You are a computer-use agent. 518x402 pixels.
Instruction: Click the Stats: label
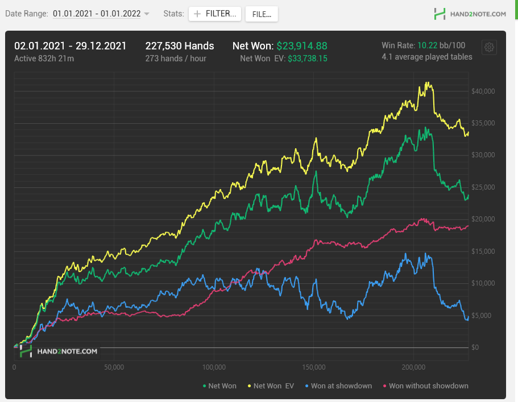point(174,14)
